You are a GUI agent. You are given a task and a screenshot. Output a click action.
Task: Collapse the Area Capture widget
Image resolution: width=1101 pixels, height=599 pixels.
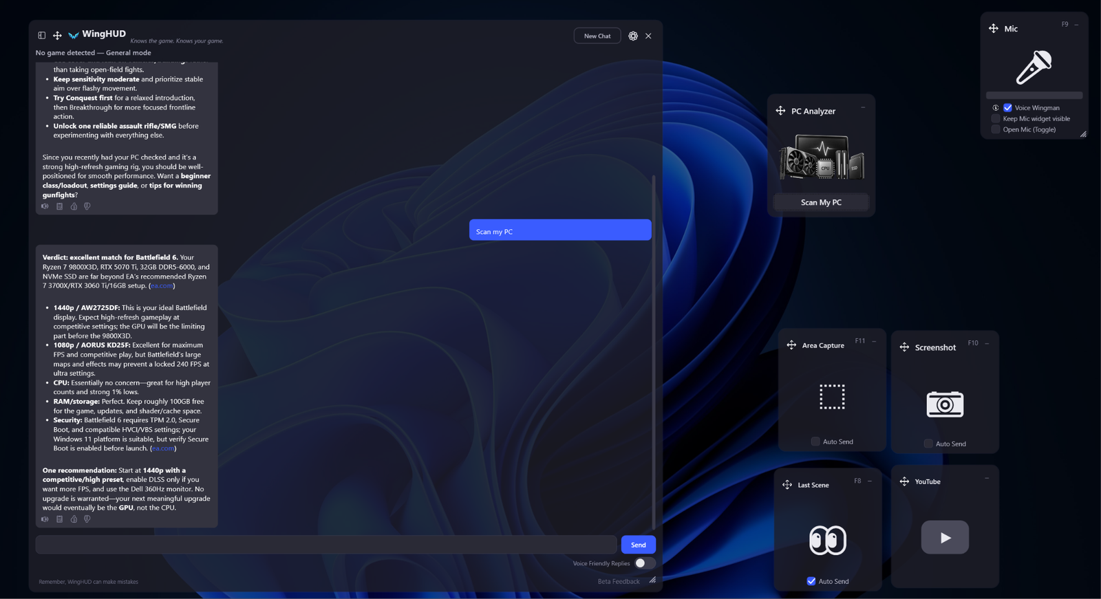click(x=875, y=341)
